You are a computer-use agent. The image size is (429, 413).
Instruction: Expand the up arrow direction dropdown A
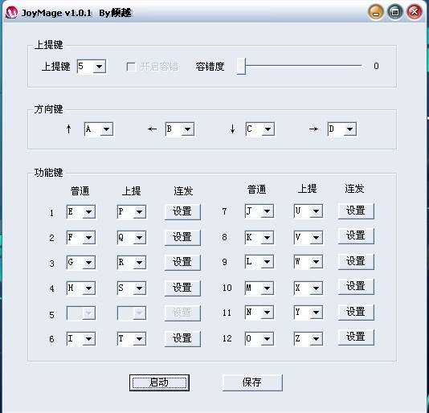(x=99, y=129)
